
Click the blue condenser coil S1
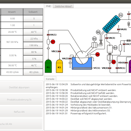(x=111, y=24)
